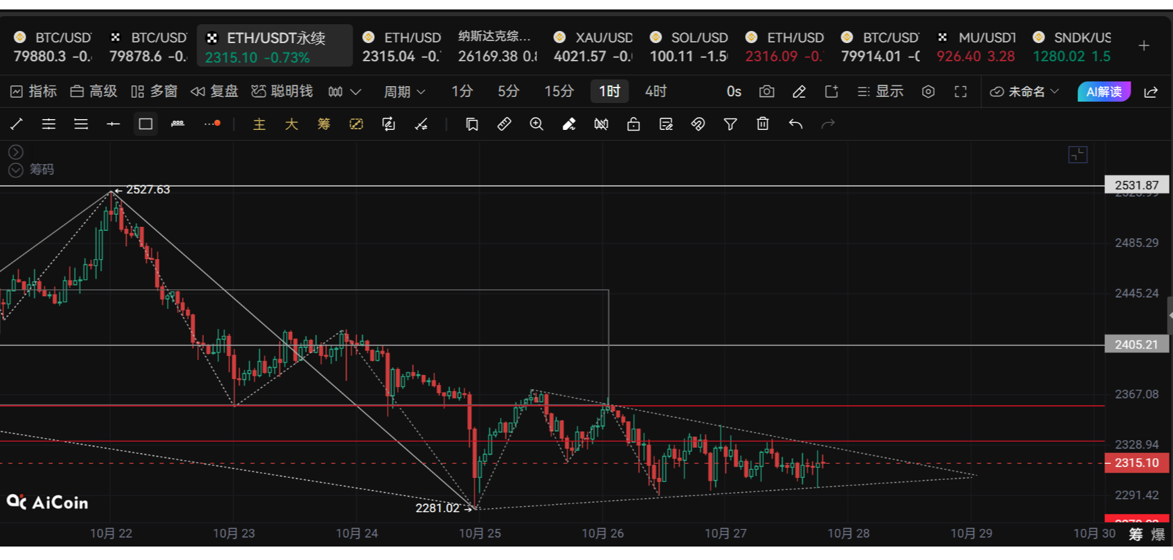The height and width of the screenshot is (560, 1173).
Task: Select the 纳斯达克综 symbol tab
Action: [x=497, y=46]
